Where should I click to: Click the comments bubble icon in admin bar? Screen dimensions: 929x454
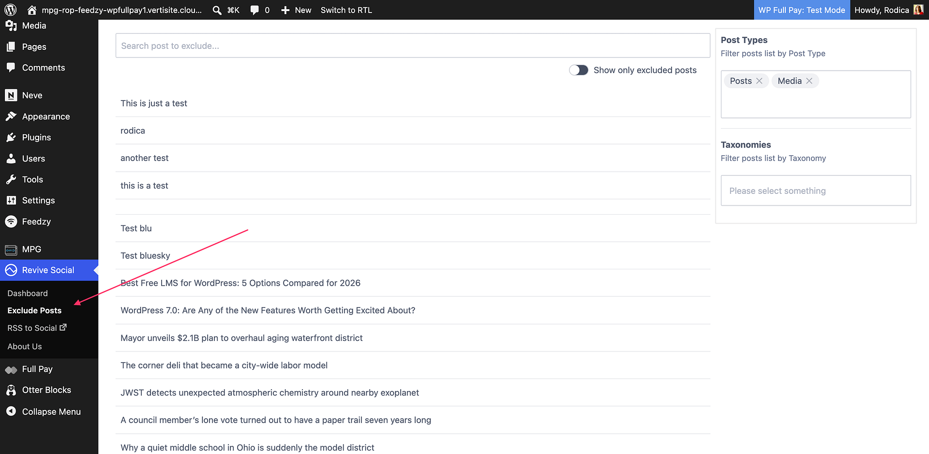(255, 10)
